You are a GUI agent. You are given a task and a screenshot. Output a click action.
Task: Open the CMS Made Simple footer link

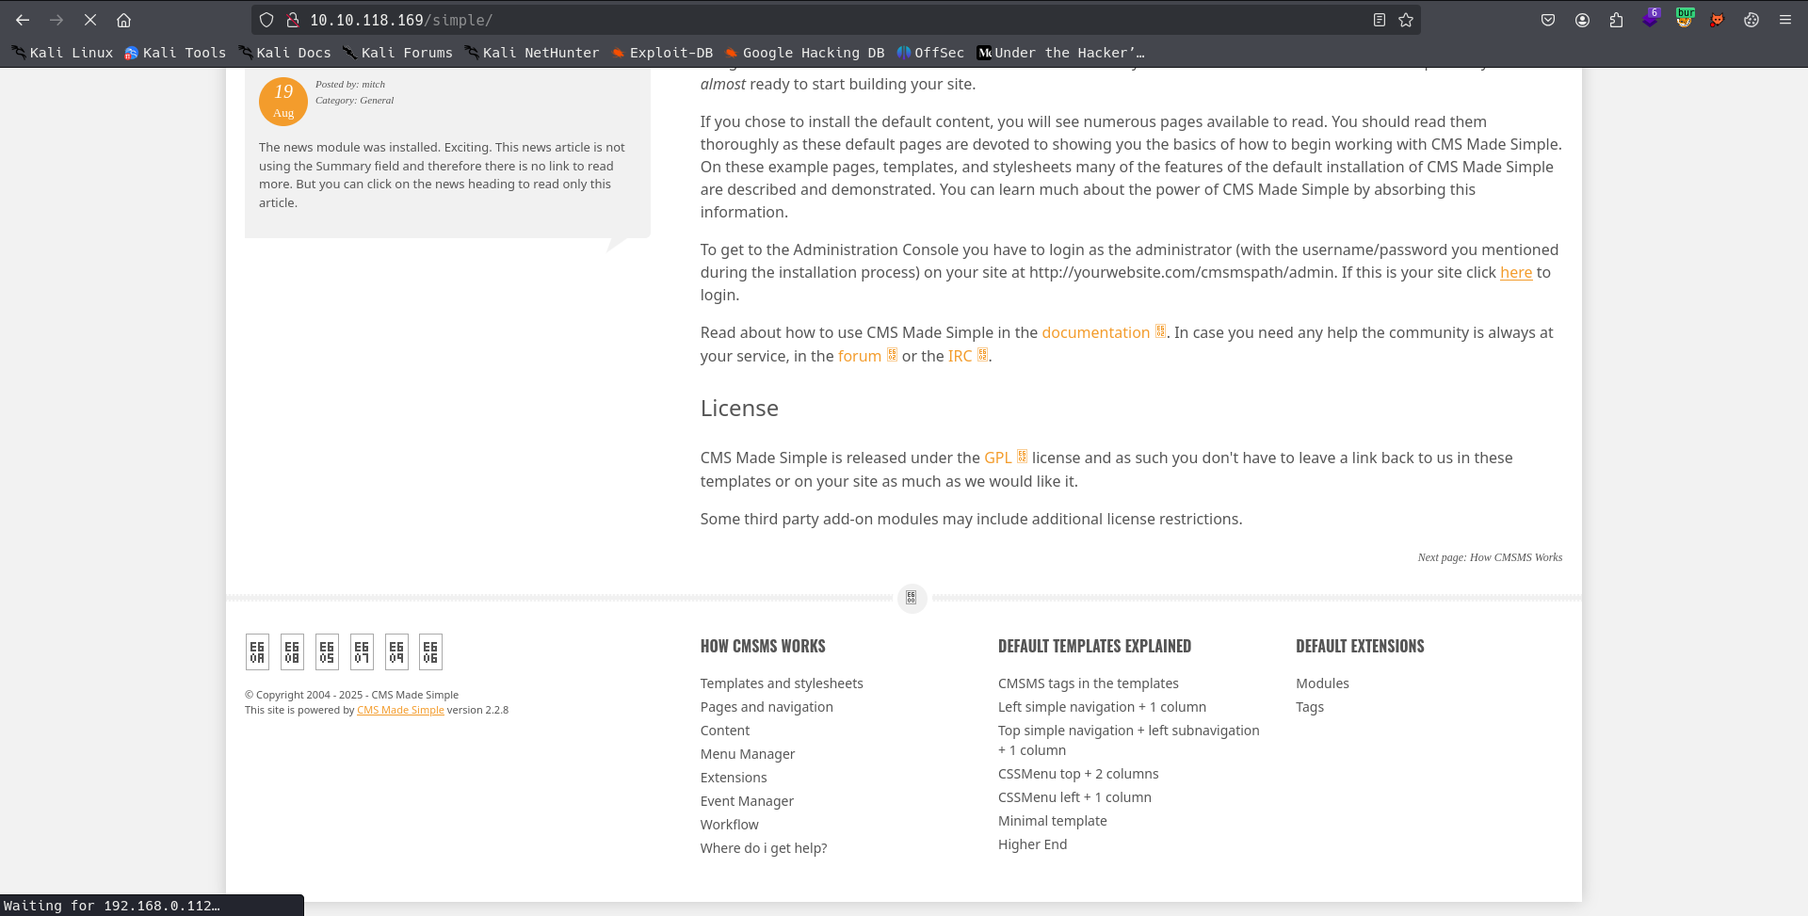click(x=400, y=710)
